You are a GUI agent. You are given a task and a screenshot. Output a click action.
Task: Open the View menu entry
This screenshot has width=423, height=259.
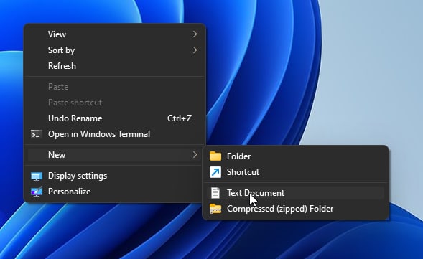click(115, 34)
